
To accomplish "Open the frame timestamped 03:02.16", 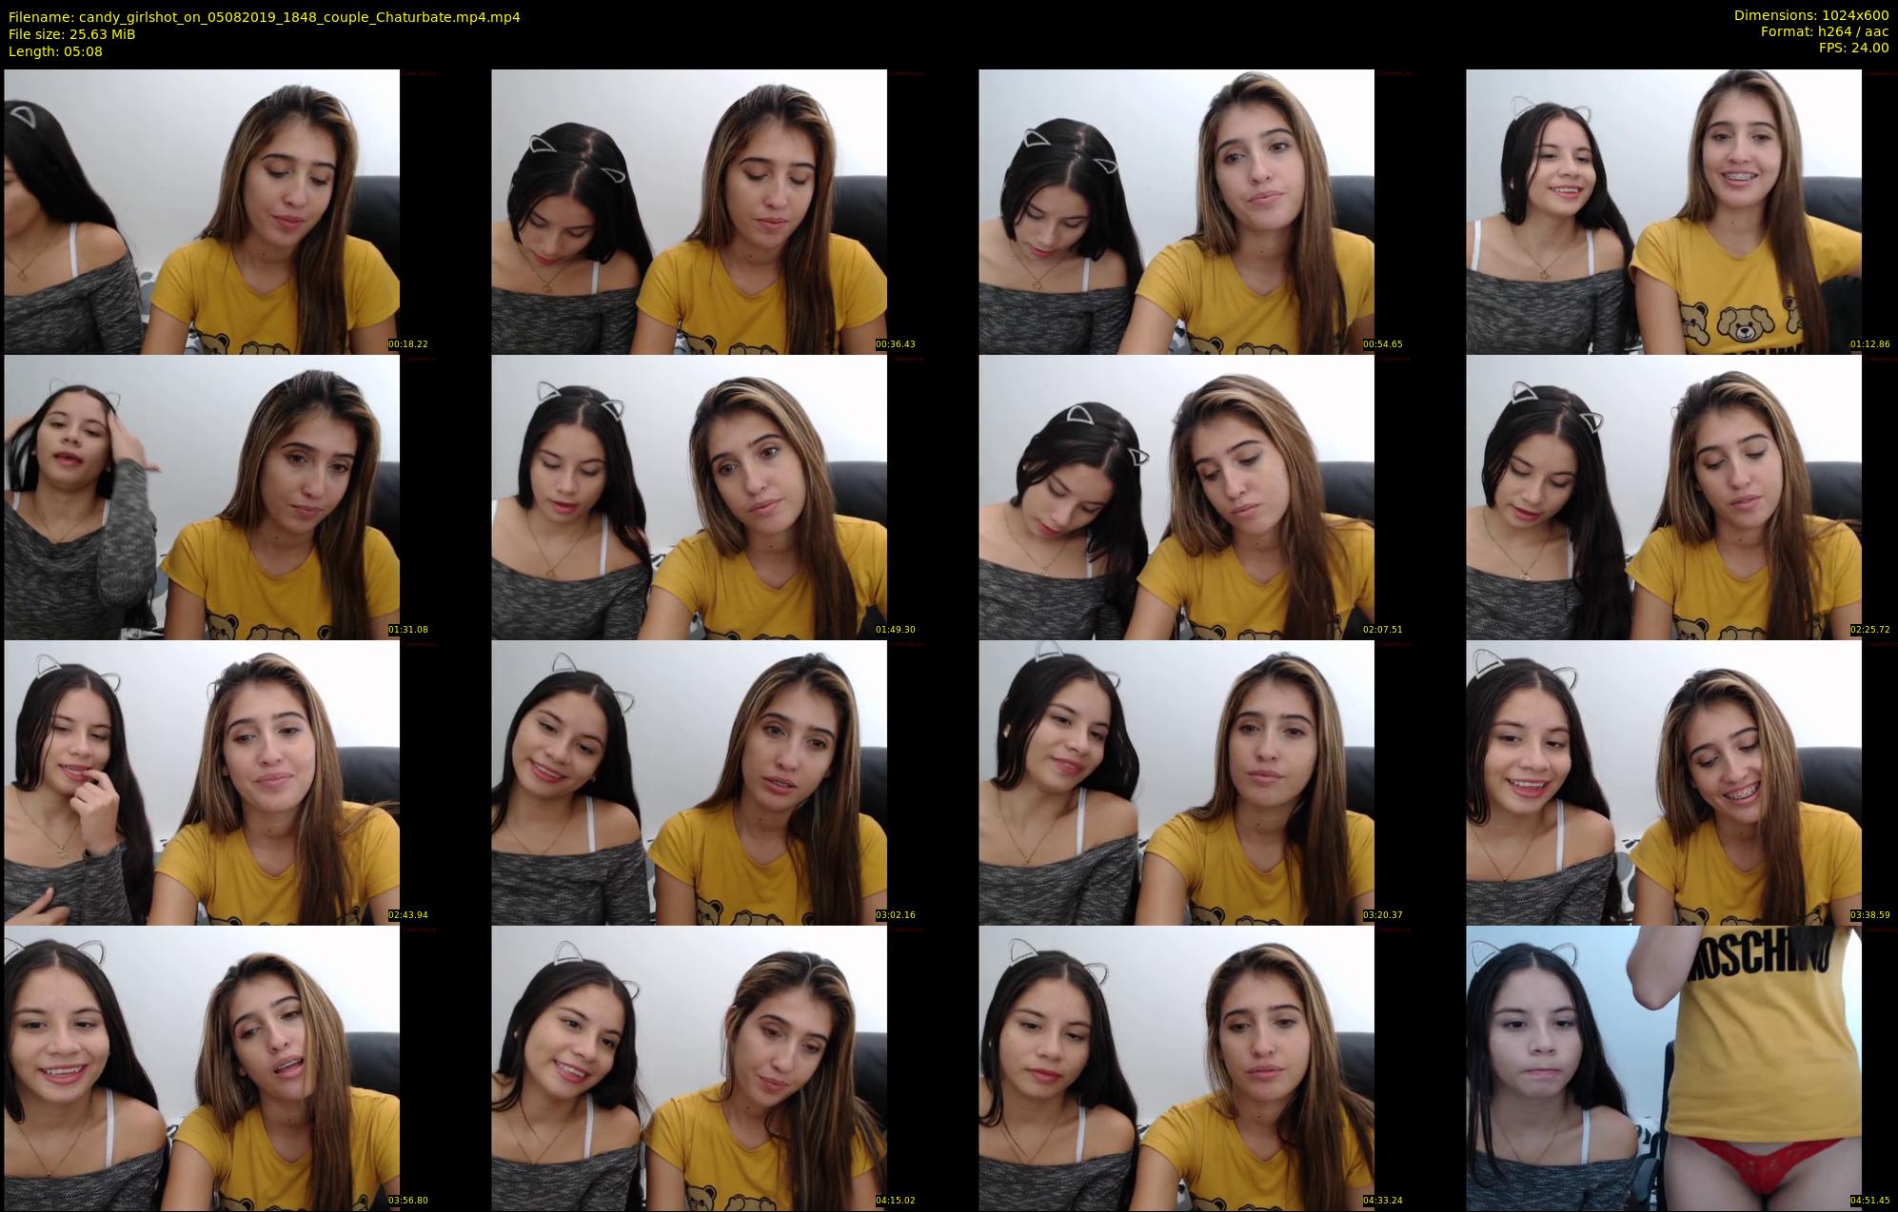I will [x=689, y=782].
